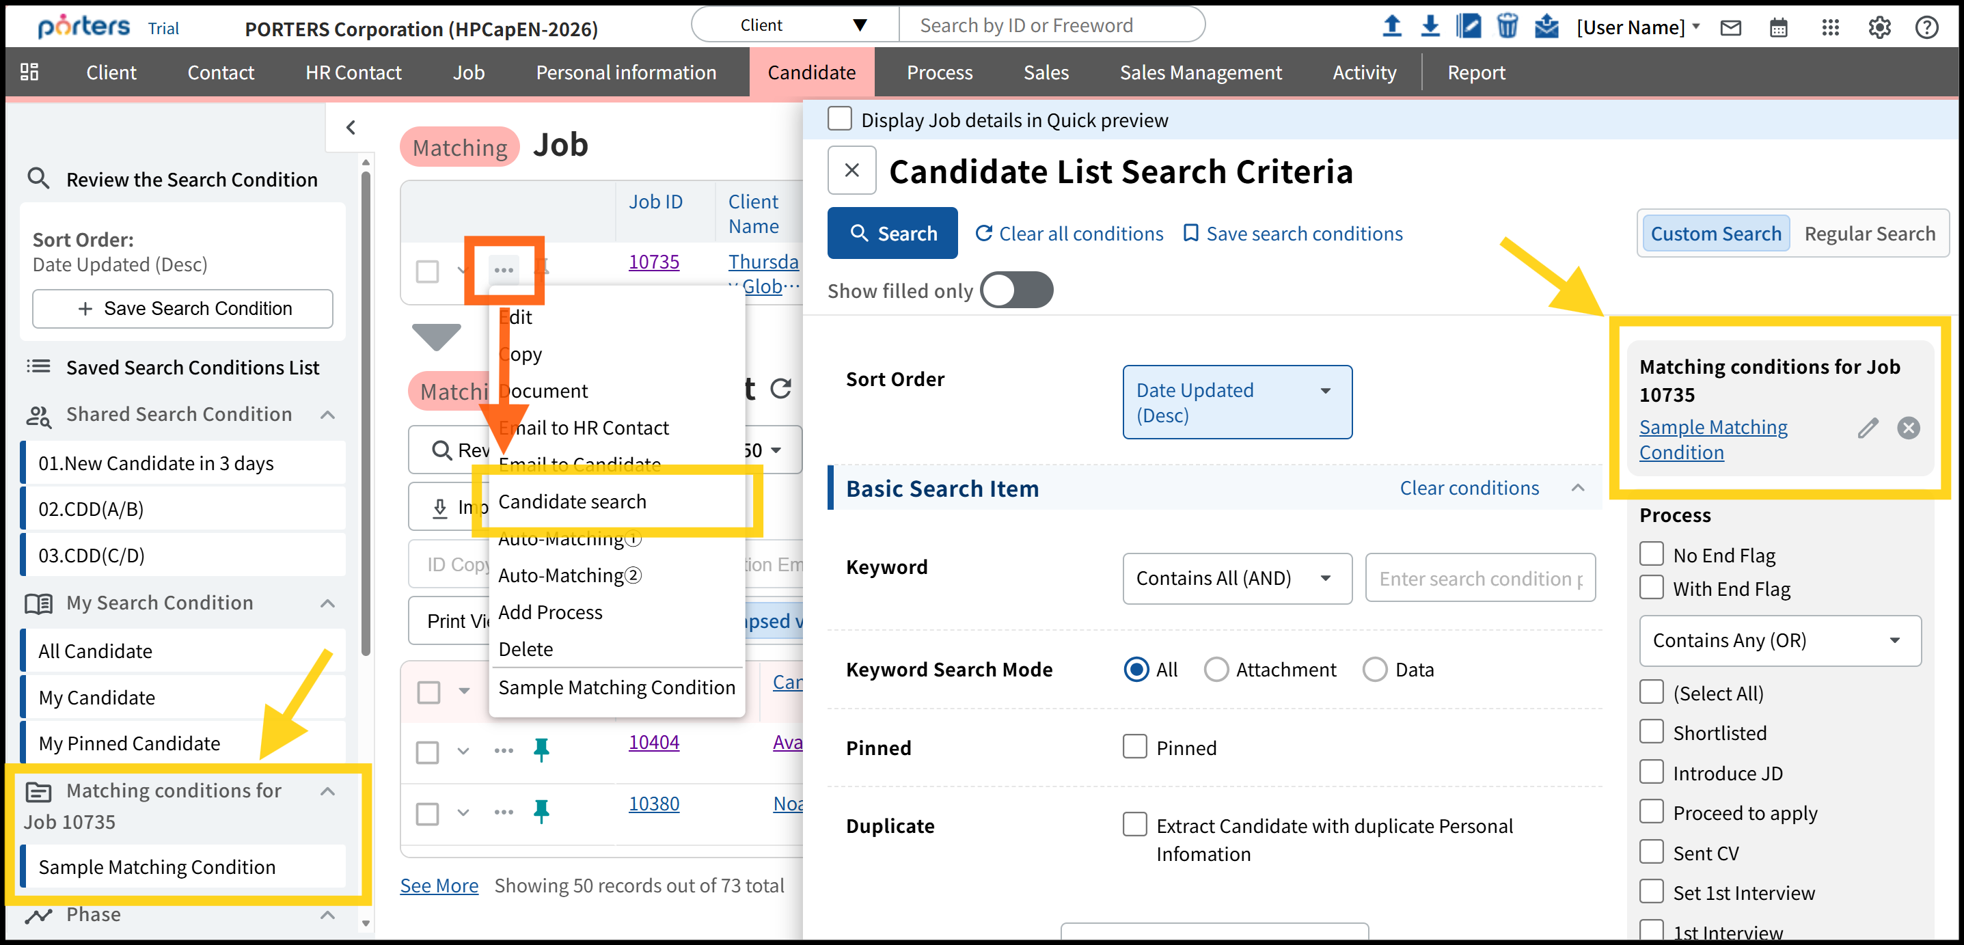
Task: Click the keyword search condition input field
Action: 1479,579
